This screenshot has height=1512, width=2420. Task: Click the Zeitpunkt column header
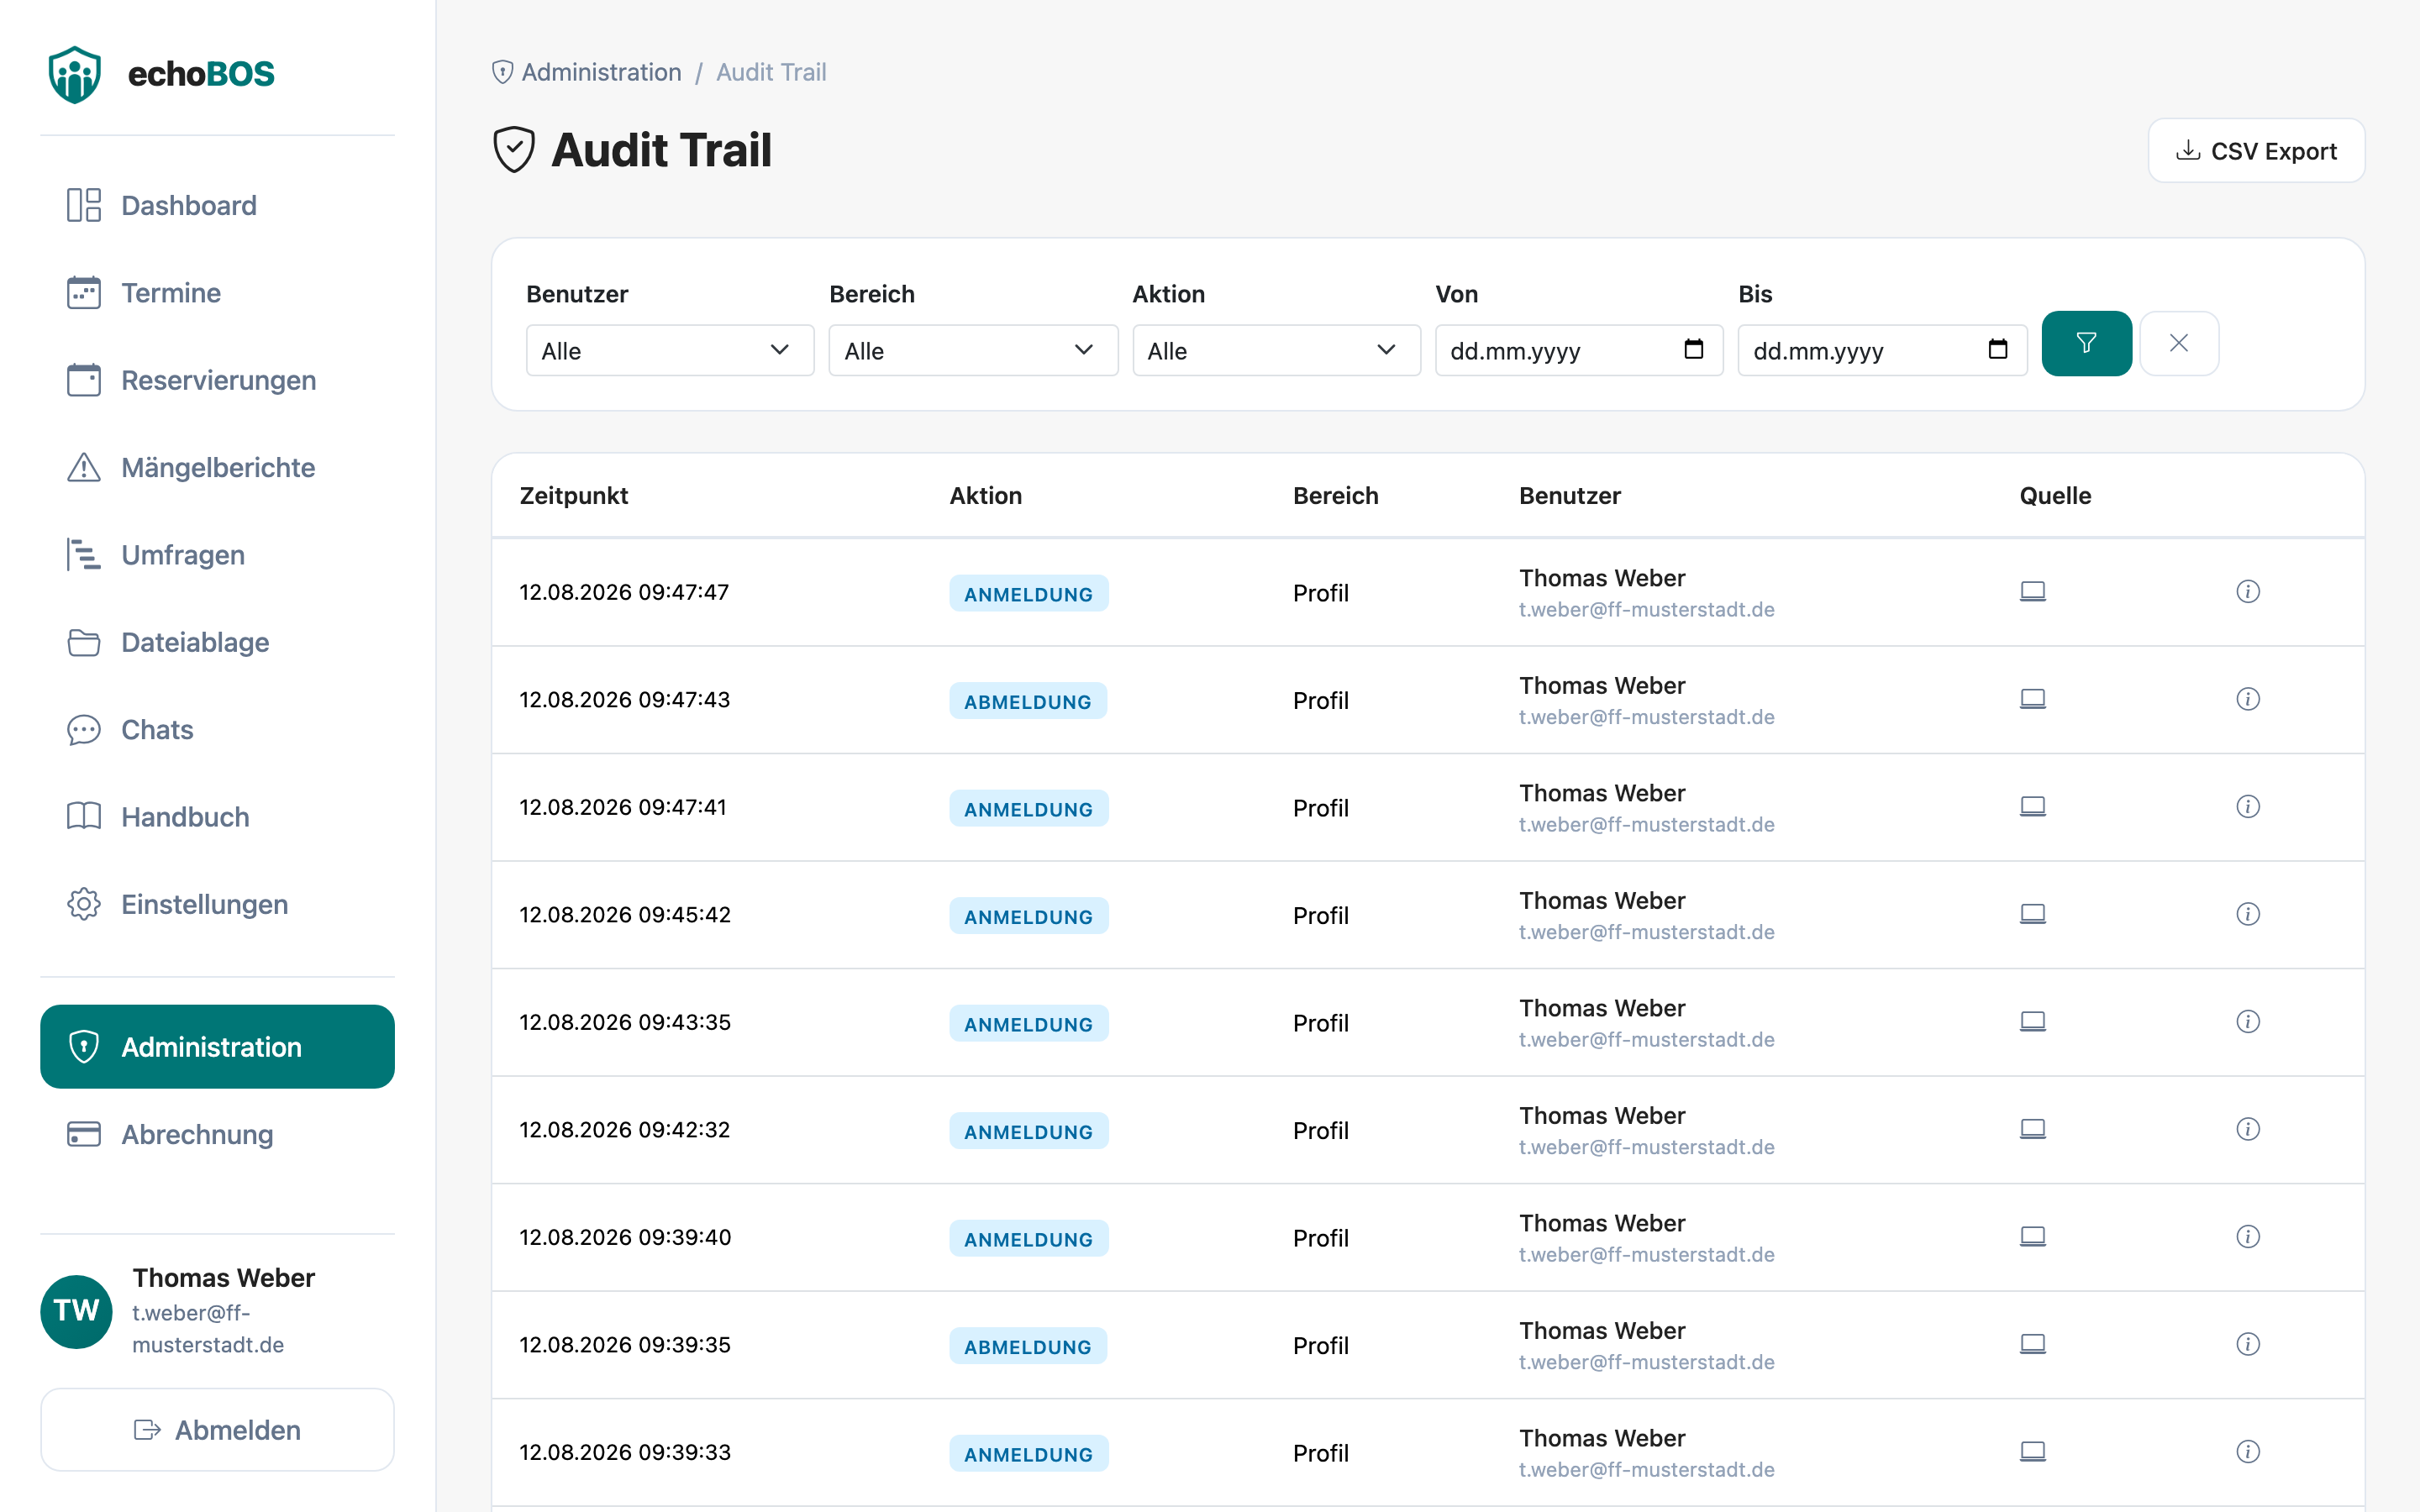point(573,496)
